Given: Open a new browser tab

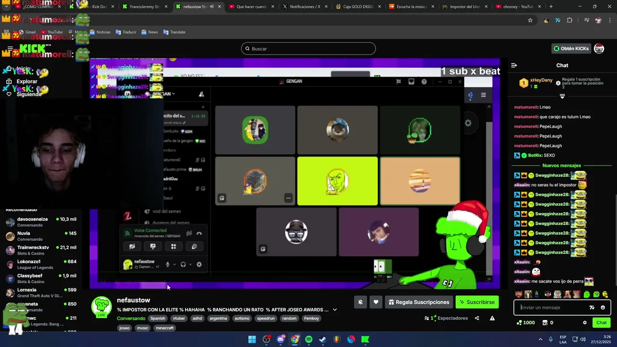Looking at the screenshot, I should point(551,7).
